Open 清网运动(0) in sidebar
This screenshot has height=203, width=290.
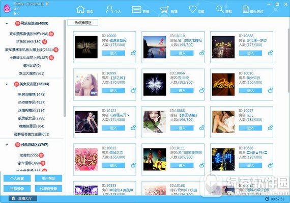click(x=32, y=66)
